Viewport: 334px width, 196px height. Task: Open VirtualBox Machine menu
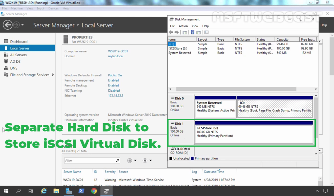coord(17,8)
